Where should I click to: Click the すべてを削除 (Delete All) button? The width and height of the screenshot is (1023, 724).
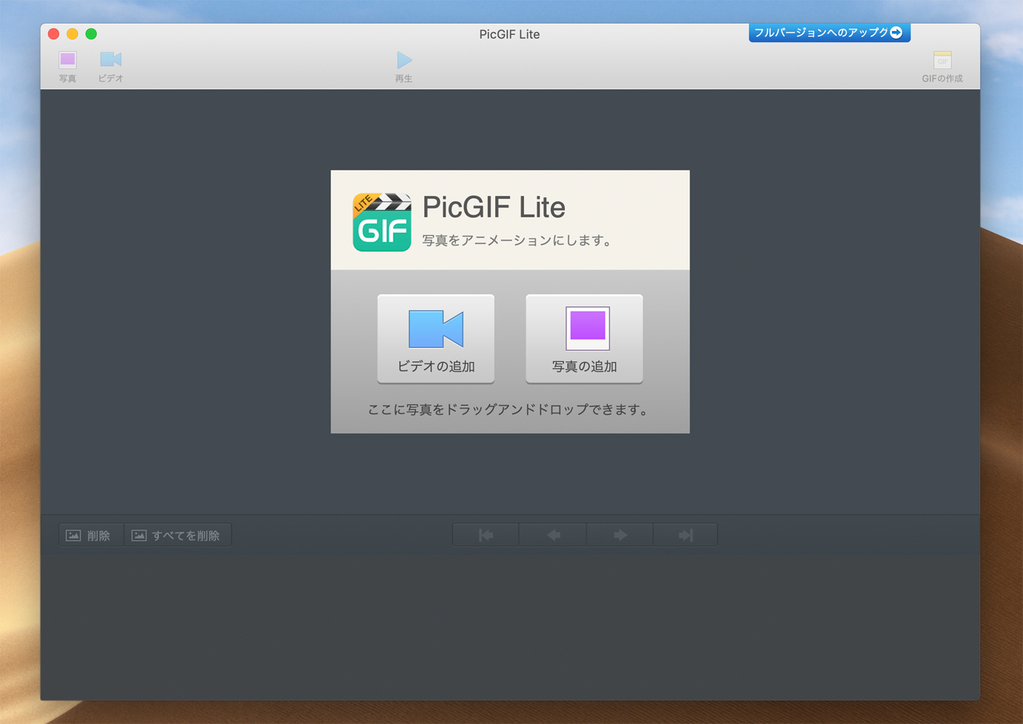(177, 535)
